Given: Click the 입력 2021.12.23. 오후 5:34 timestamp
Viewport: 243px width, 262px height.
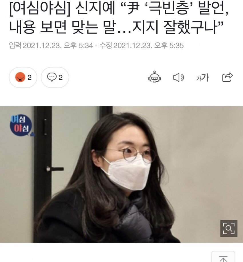Looking at the screenshot, I should (51, 45).
